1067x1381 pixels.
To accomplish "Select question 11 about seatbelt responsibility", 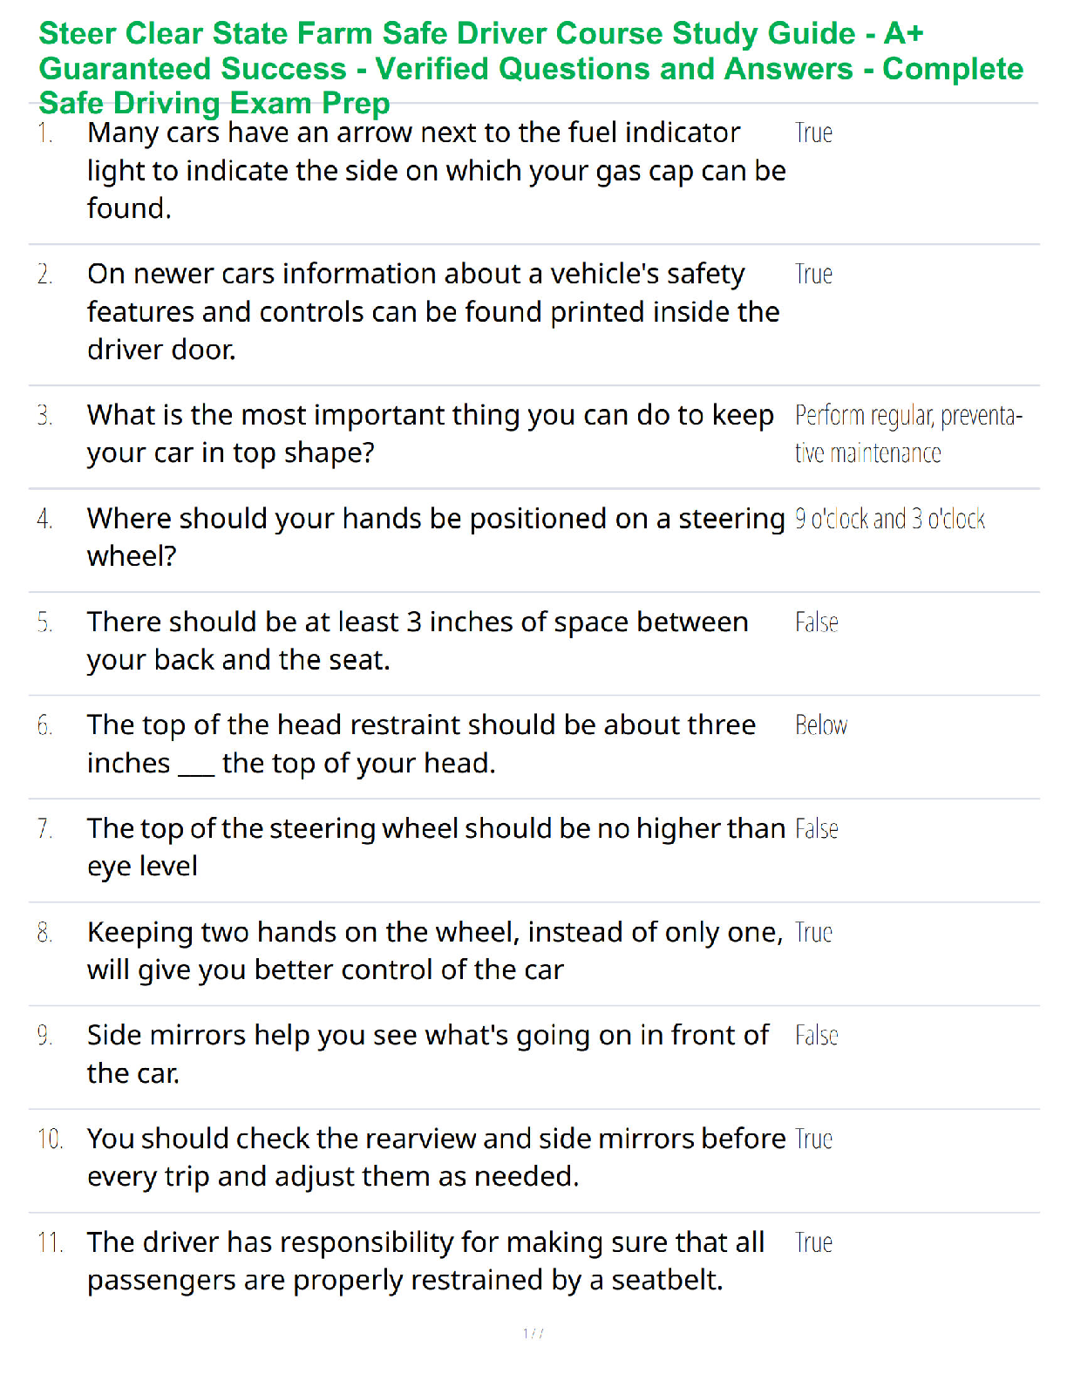I will (x=425, y=1260).
